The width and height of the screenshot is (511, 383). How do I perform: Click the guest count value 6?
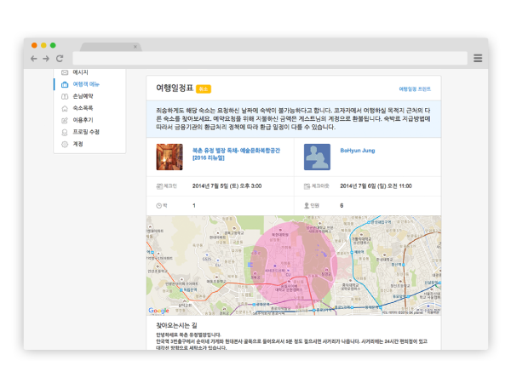click(x=342, y=205)
